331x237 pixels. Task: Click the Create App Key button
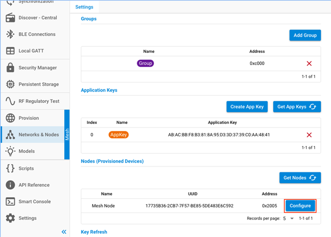tap(247, 107)
